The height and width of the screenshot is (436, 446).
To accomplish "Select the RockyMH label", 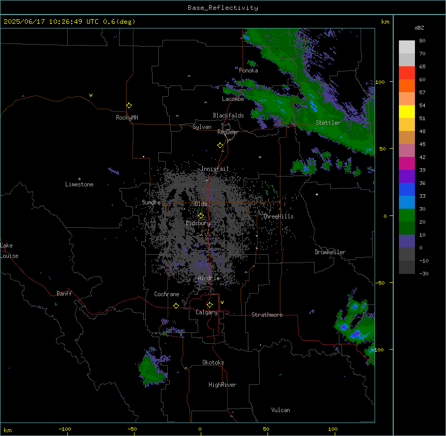I will [x=127, y=118].
